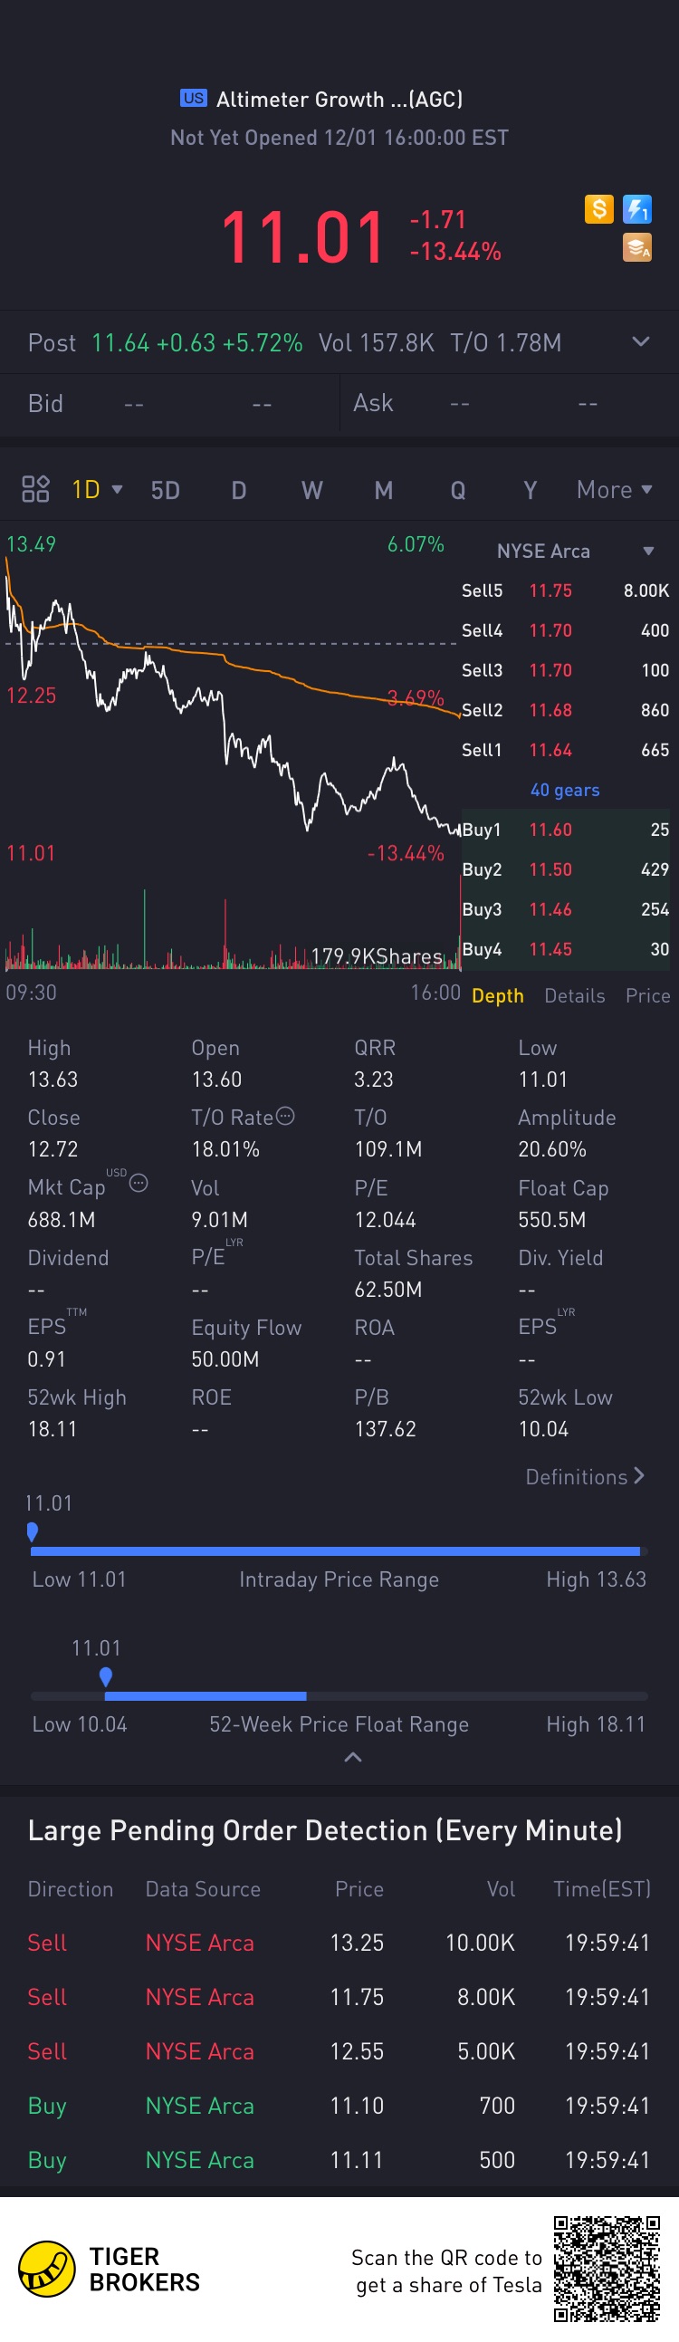This screenshot has height=2342, width=679.
Task: Tap the Buy 11.11 pending order row
Action: pyautogui.click(x=339, y=2160)
